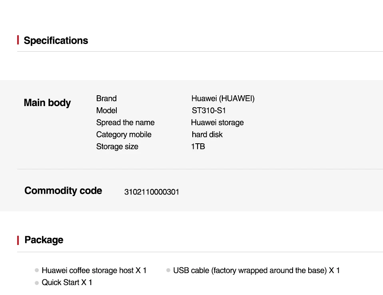Select the ST310-S1 model value
This screenshot has height=295, width=383.
click(209, 110)
